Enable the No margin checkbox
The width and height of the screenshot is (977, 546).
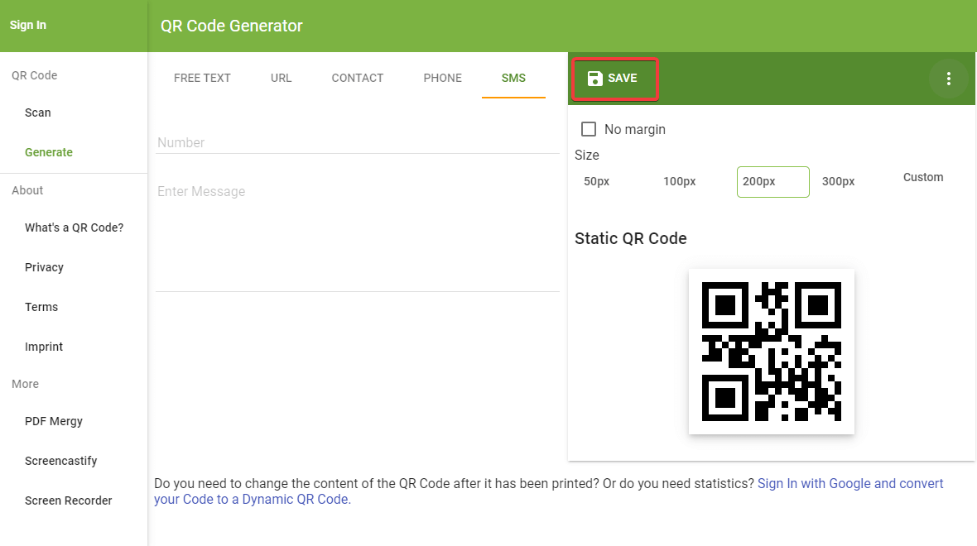coord(589,129)
